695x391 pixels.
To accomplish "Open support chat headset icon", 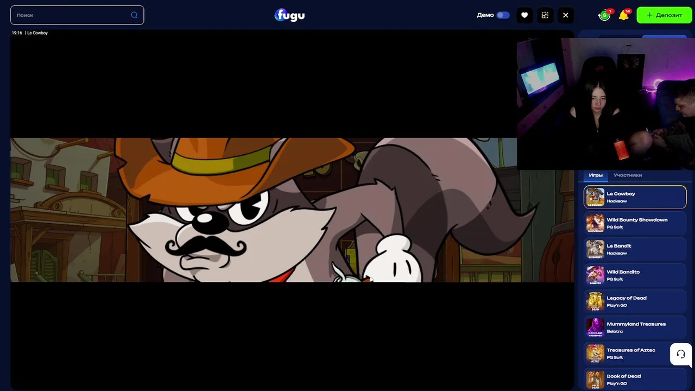I will point(681,354).
